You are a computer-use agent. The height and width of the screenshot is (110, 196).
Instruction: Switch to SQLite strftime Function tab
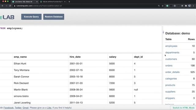52,2
